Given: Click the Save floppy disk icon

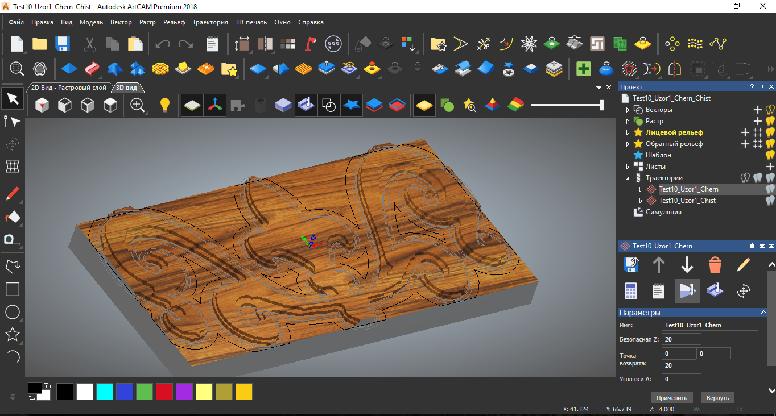Looking at the screenshot, I should pos(62,44).
